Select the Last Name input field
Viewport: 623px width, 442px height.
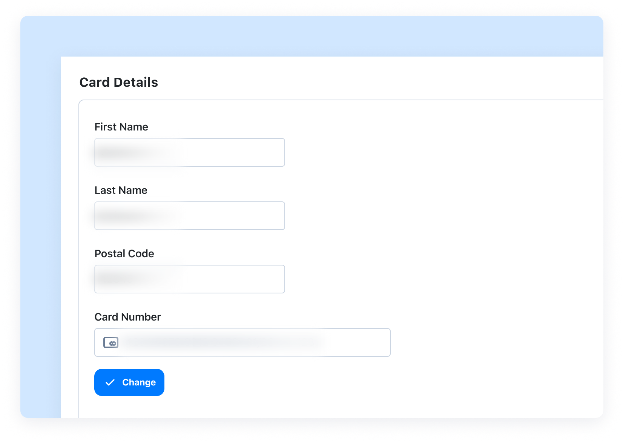click(189, 216)
